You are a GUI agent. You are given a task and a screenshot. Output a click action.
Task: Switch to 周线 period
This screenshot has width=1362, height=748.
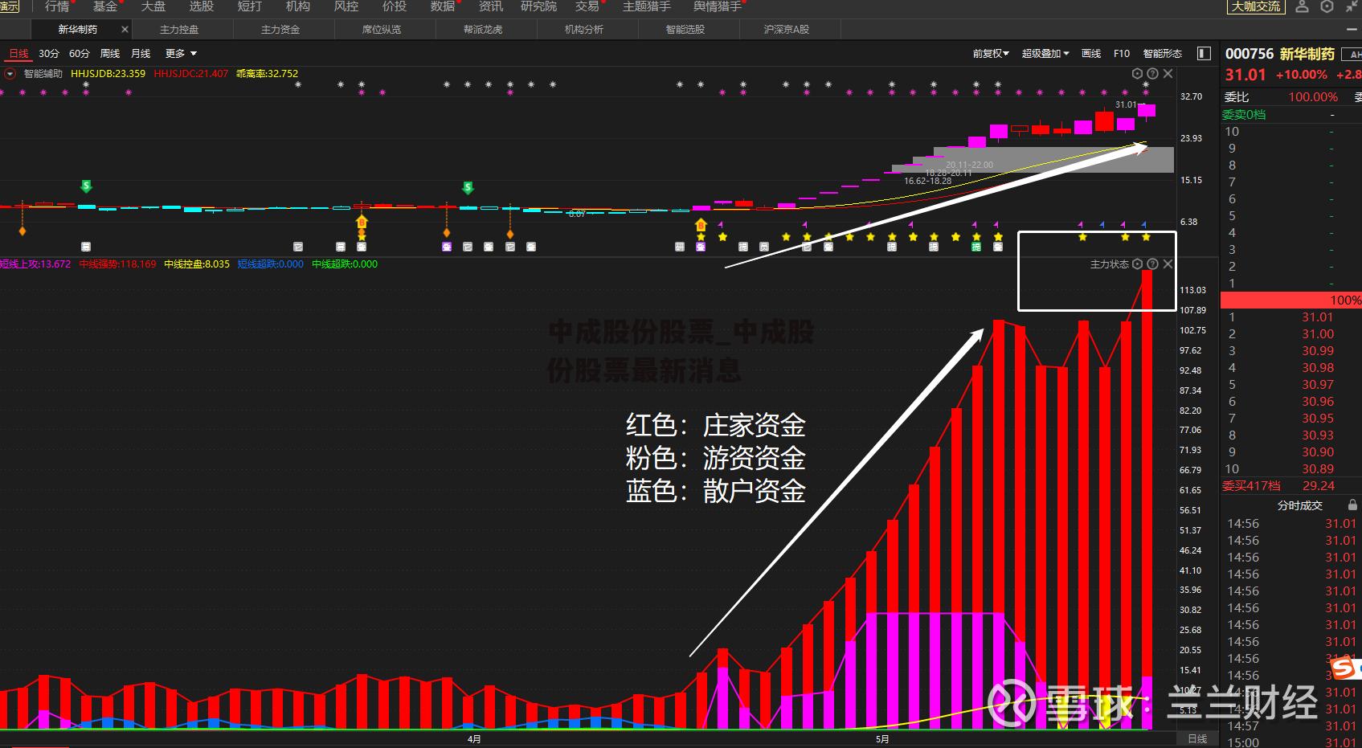110,53
